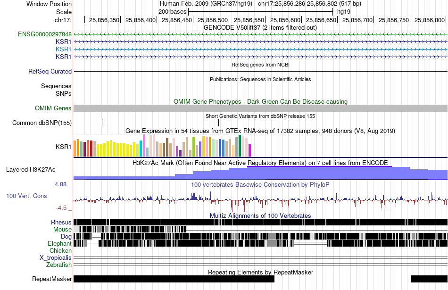Viewport: 448px width, 290px height.
Task: Click the violet tall GTEx expression bar
Action: tap(144, 145)
